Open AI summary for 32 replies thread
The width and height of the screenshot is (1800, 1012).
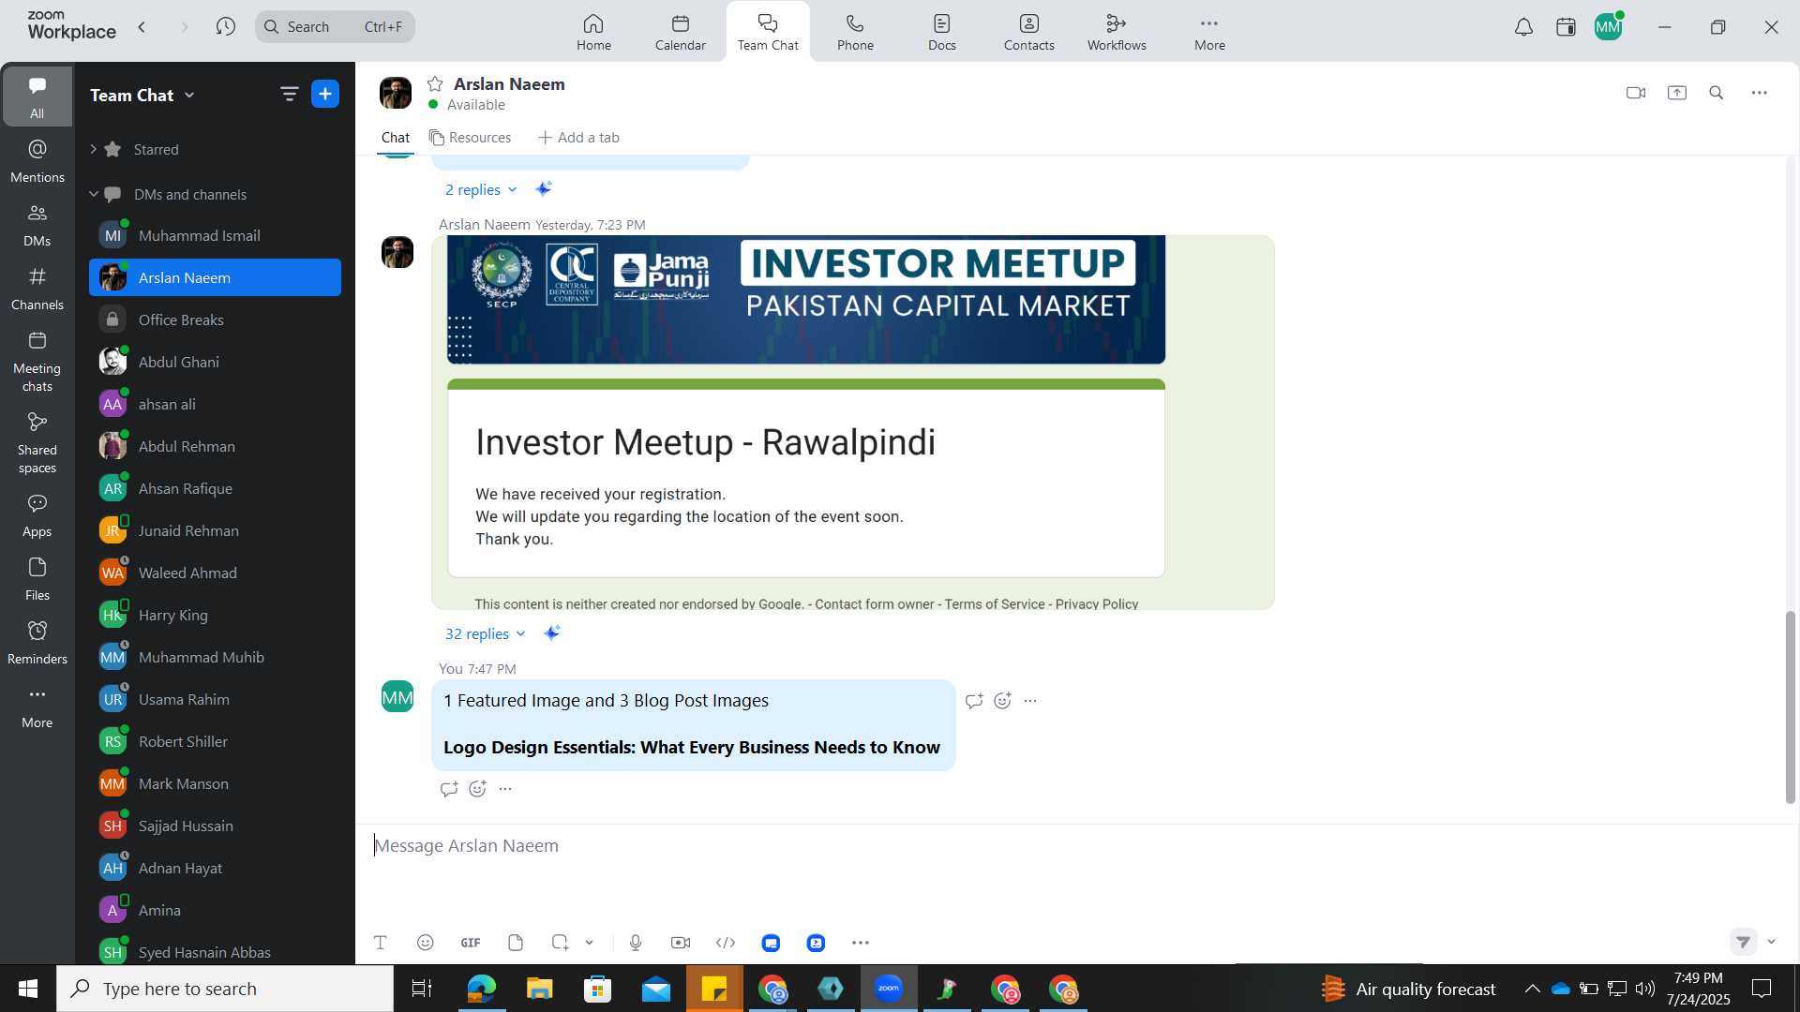552,633
